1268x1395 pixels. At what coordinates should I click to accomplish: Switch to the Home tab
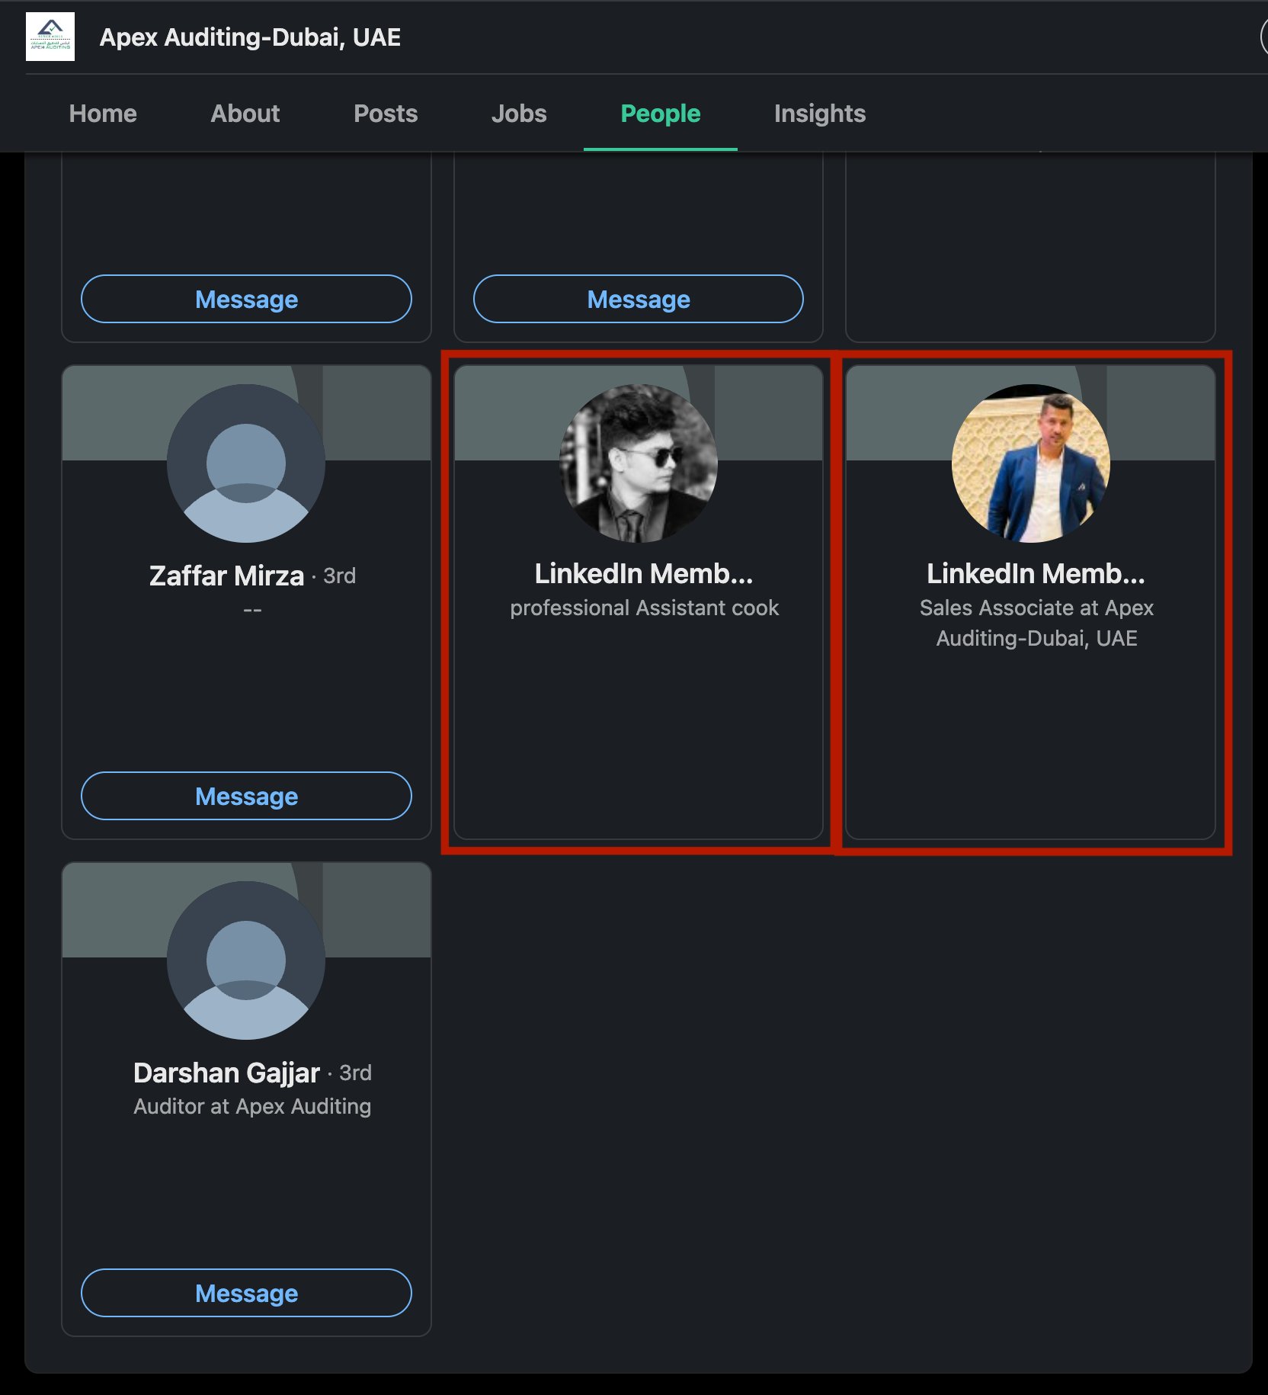point(103,114)
